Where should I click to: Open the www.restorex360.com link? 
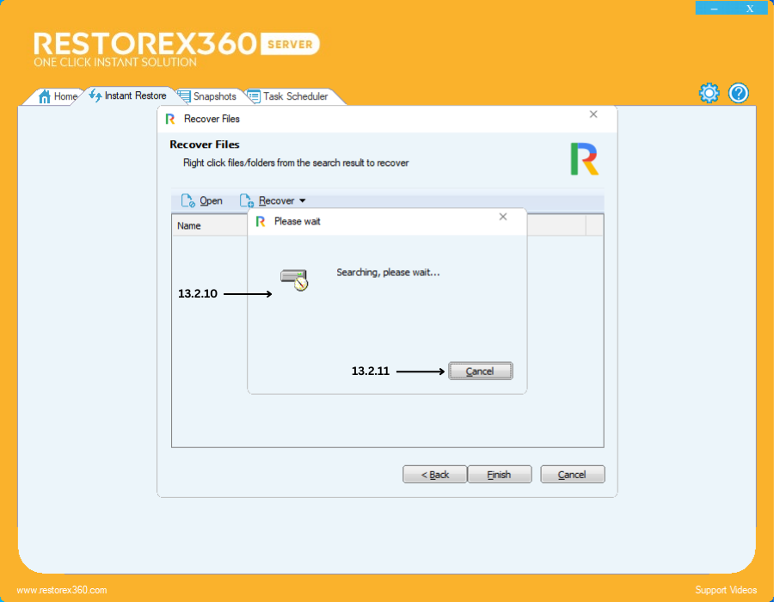(62, 590)
